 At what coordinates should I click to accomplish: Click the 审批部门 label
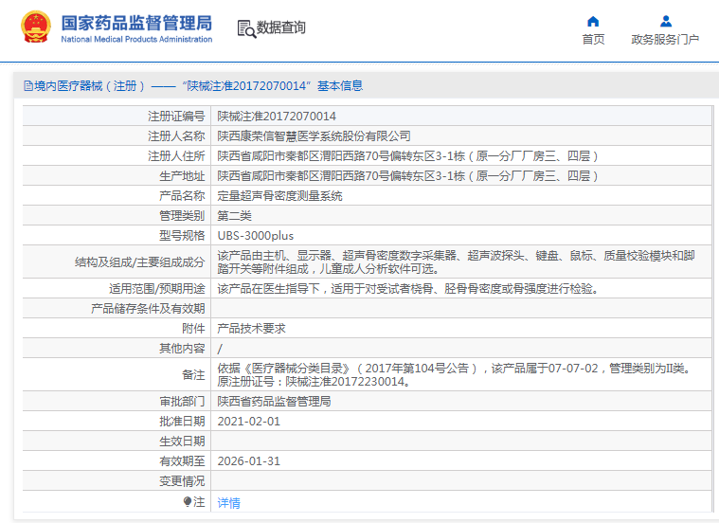182,402
